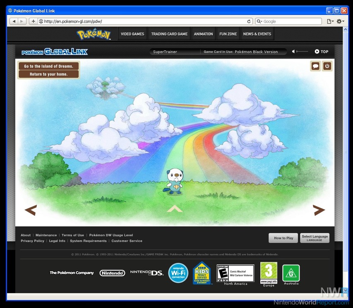353x308 pixels.
Task: Go forward with browser forward arrow
Action: point(22,21)
